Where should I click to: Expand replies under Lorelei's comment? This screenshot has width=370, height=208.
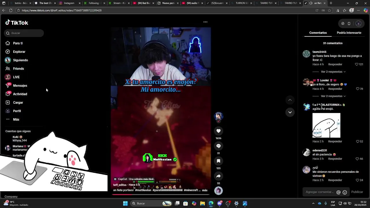(x=333, y=96)
